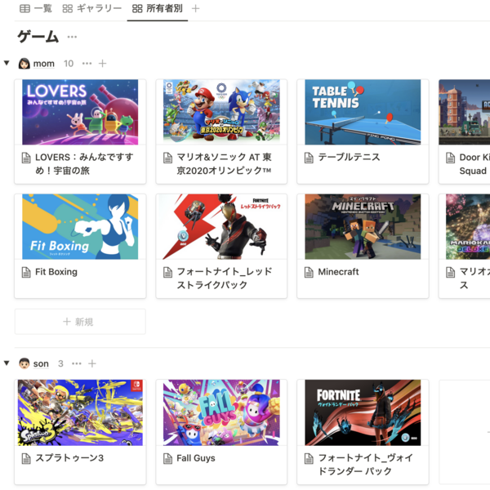Image resolution: width=490 pixels, height=490 pixels.
Task: Switch to the 一覧 table view tab
Action: pos(36,8)
